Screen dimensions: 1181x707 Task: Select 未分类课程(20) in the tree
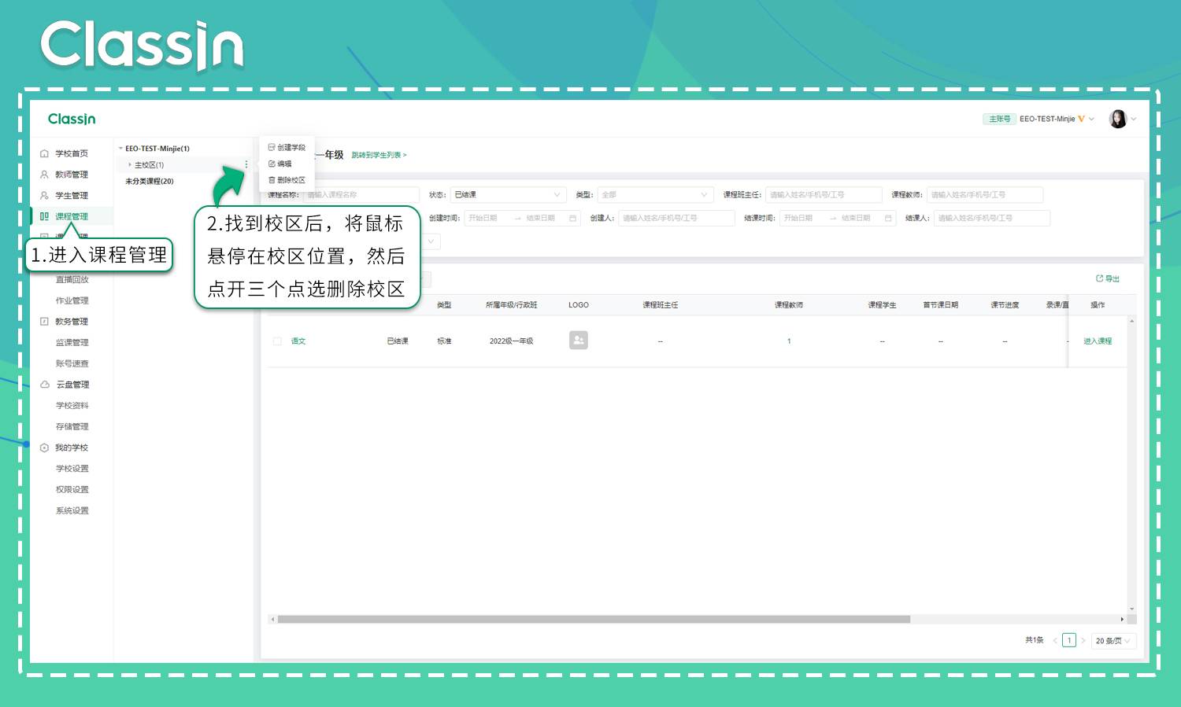pyautogui.click(x=150, y=181)
